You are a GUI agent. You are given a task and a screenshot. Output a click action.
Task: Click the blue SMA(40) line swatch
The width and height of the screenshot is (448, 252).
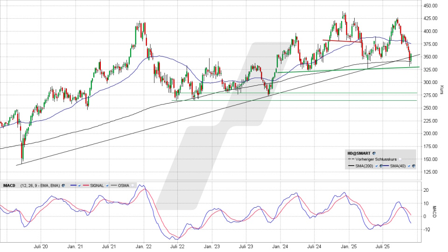click(386, 166)
